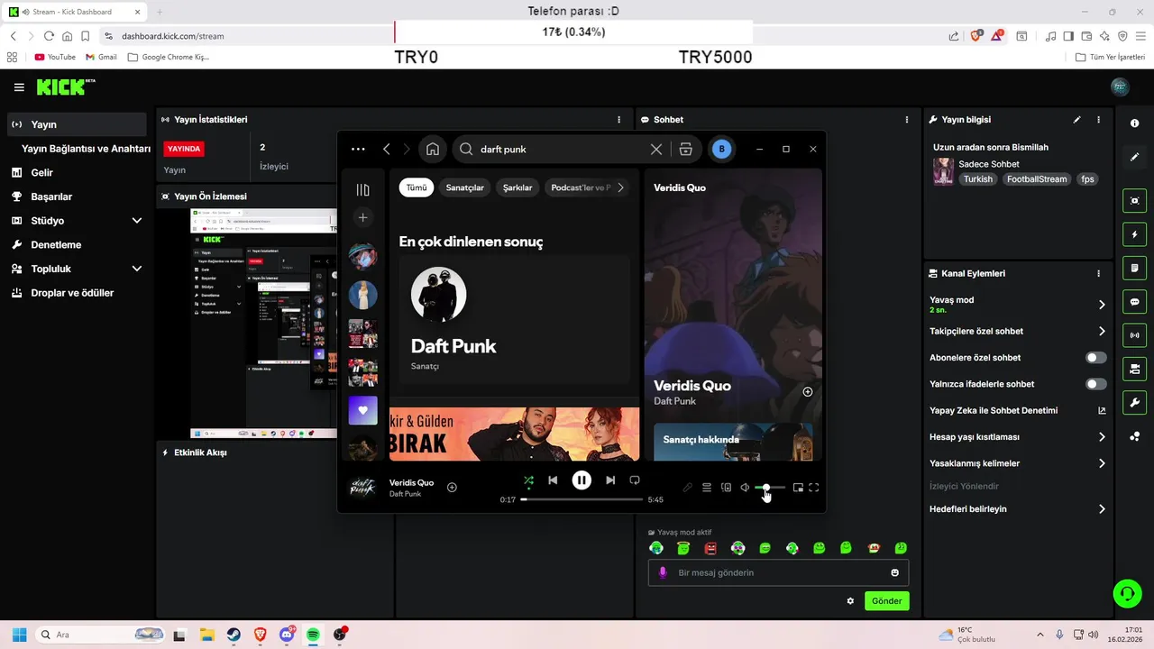Adjust the Spotify volume slider
The width and height of the screenshot is (1154, 649).
click(x=770, y=488)
